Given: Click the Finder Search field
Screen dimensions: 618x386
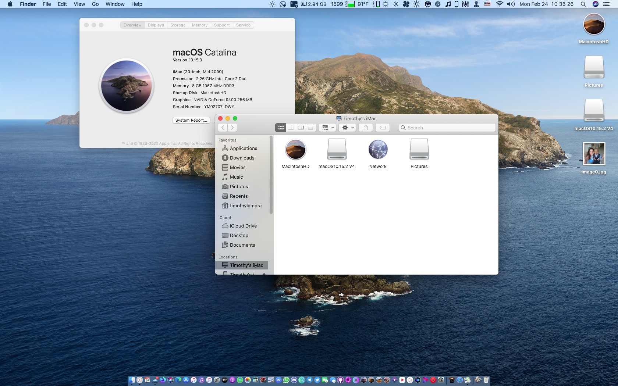Looking at the screenshot, I should [x=447, y=128].
